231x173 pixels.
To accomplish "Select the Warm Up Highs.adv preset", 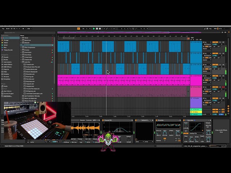I will point(31,98).
